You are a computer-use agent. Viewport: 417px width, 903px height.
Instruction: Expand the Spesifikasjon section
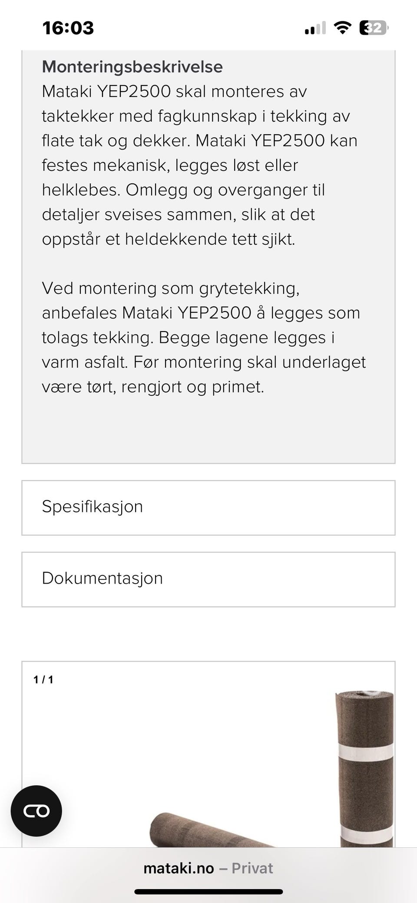[x=208, y=508]
